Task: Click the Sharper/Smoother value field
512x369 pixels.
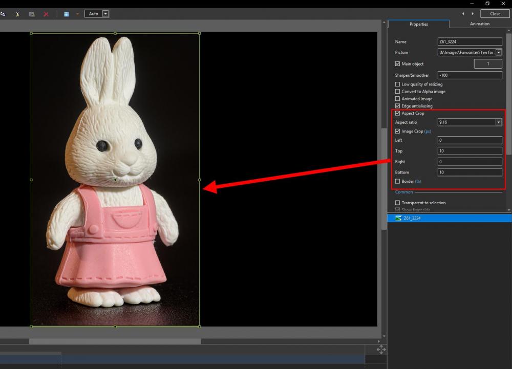Action: [470, 75]
